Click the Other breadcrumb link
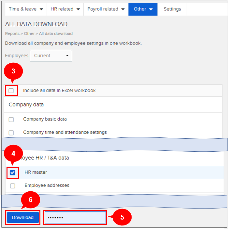The image size is (228, 229). pos(29,34)
